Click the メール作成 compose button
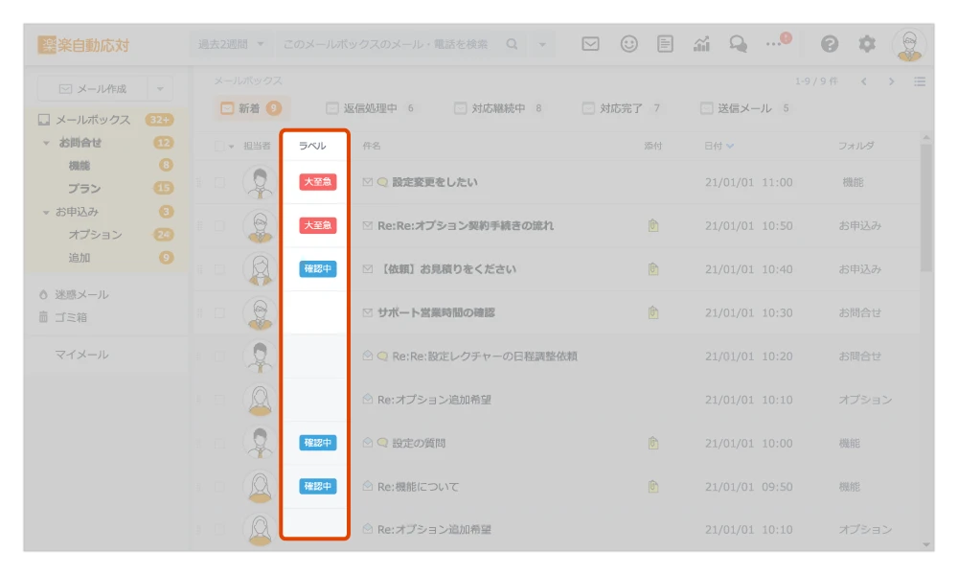The height and width of the screenshot is (575, 958). pos(93,88)
